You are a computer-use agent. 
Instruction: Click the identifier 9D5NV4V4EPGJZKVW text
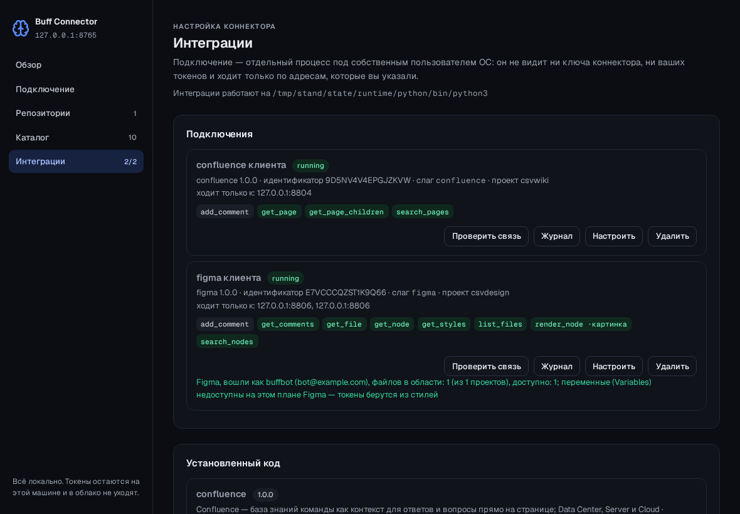click(x=368, y=180)
